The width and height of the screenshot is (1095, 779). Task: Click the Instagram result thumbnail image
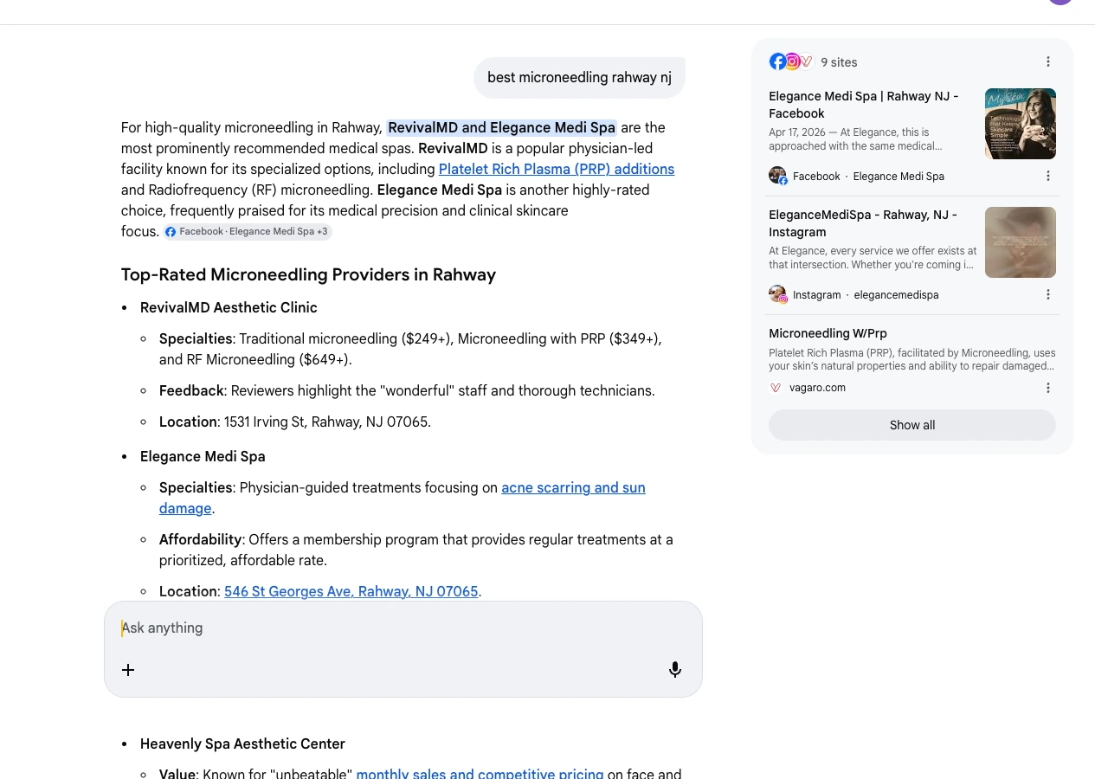[x=1021, y=242]
